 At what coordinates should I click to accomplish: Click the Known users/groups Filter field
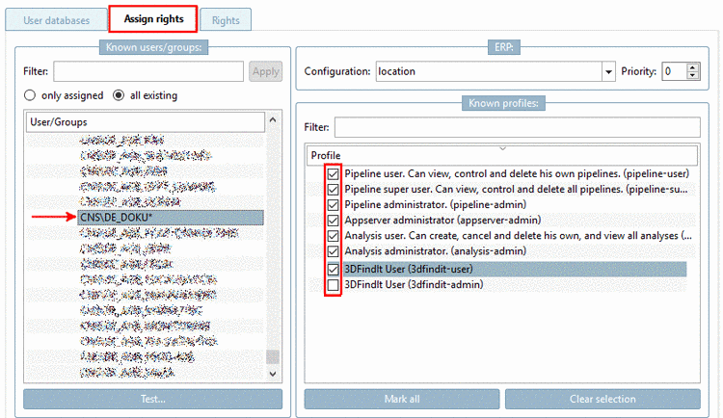coord(148,71)
